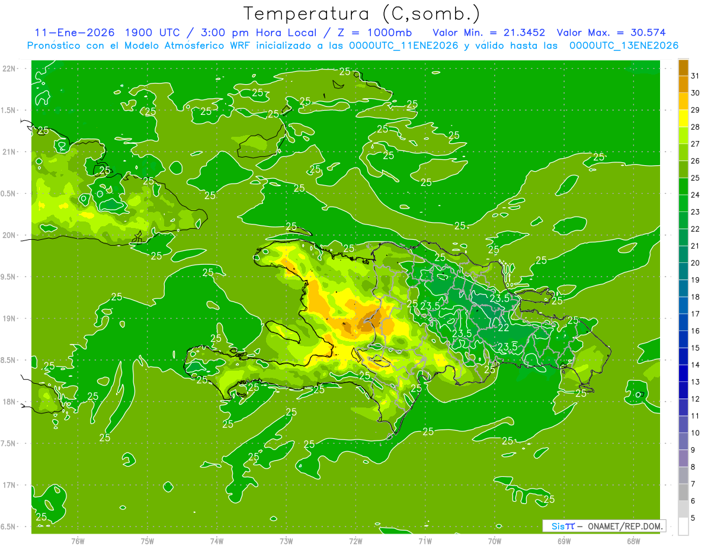The height and width of the screenshot is (549, 711).
Task: Click the 71W longitude axis label
Action: point(425,541)
